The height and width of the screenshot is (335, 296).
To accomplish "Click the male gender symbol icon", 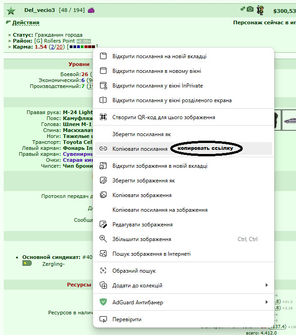I will click(x=242, y=9).
